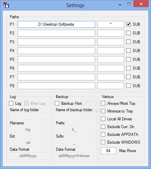Enable Exclude WINDOWS option
The image size is (151, 169).
(103, 142)
